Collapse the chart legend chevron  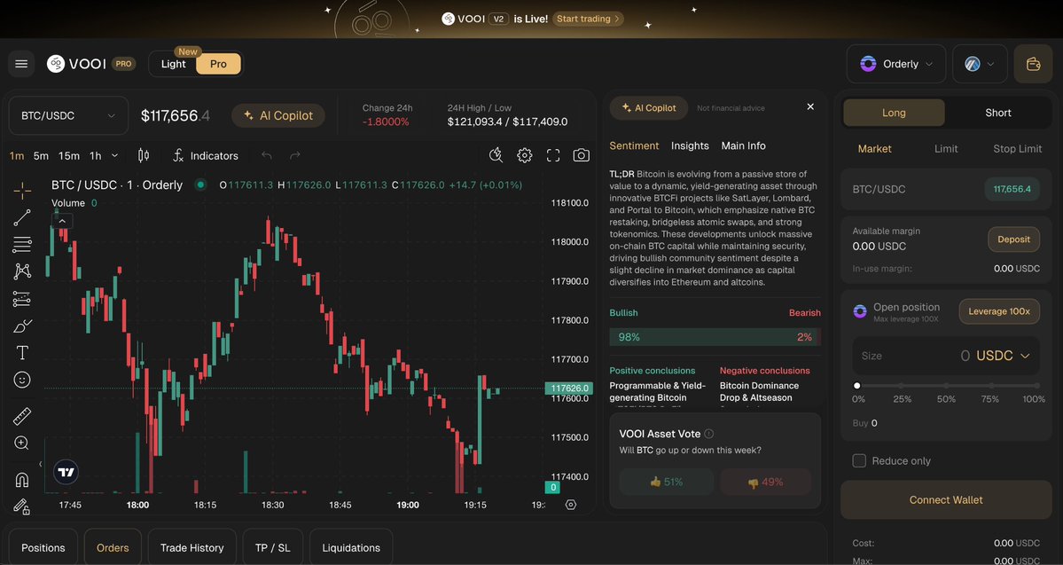click(x=62, y=221)
